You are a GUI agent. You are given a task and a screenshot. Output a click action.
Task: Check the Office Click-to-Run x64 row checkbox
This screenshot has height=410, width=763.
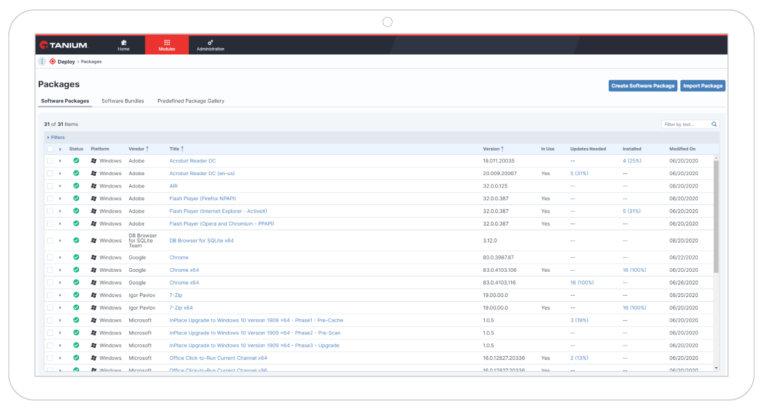50,358
